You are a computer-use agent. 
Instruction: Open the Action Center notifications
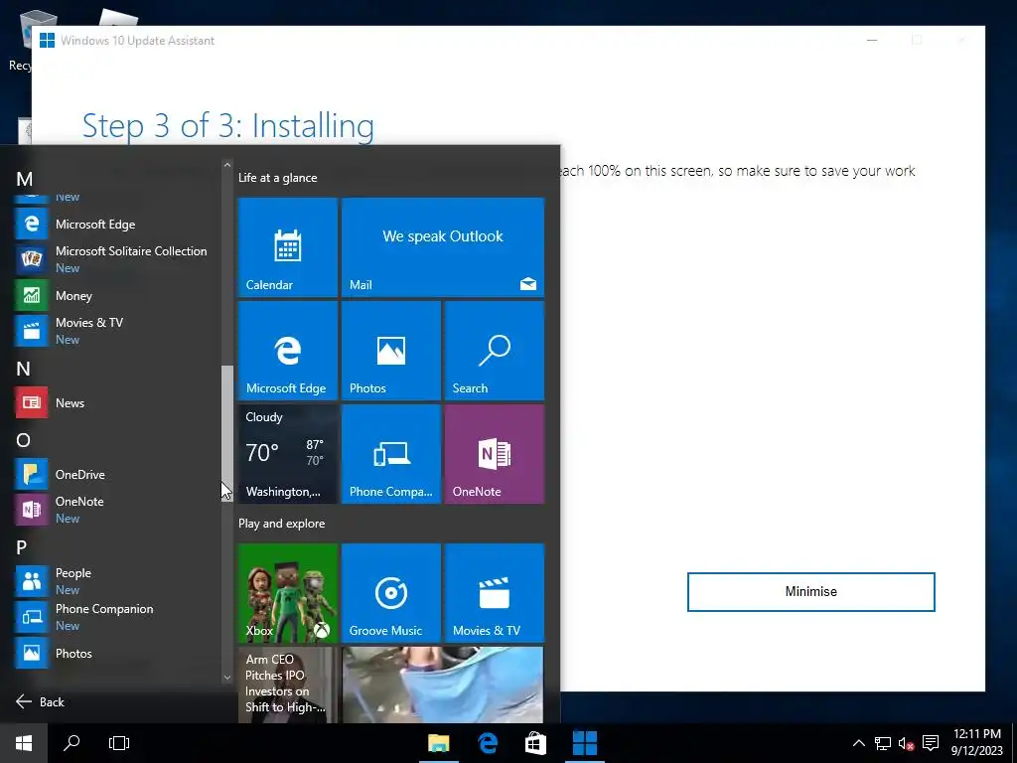(x=931, y=743)
